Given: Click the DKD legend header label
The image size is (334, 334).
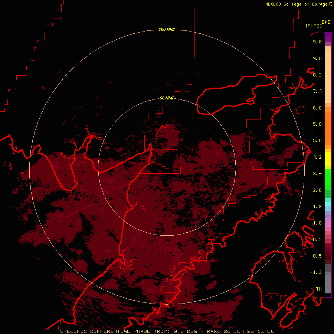Looking at the screenshot, I should (x=326, y=22).
